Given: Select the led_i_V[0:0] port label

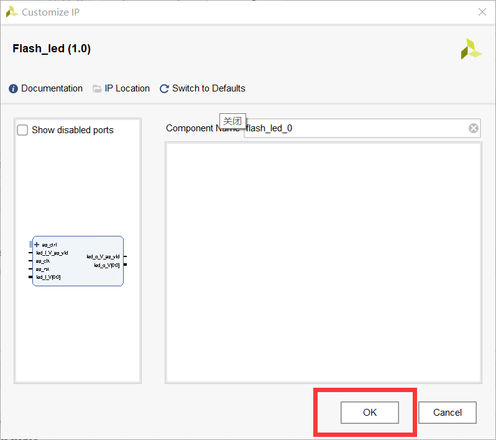Looking at the screenshot, I should 48,277.
